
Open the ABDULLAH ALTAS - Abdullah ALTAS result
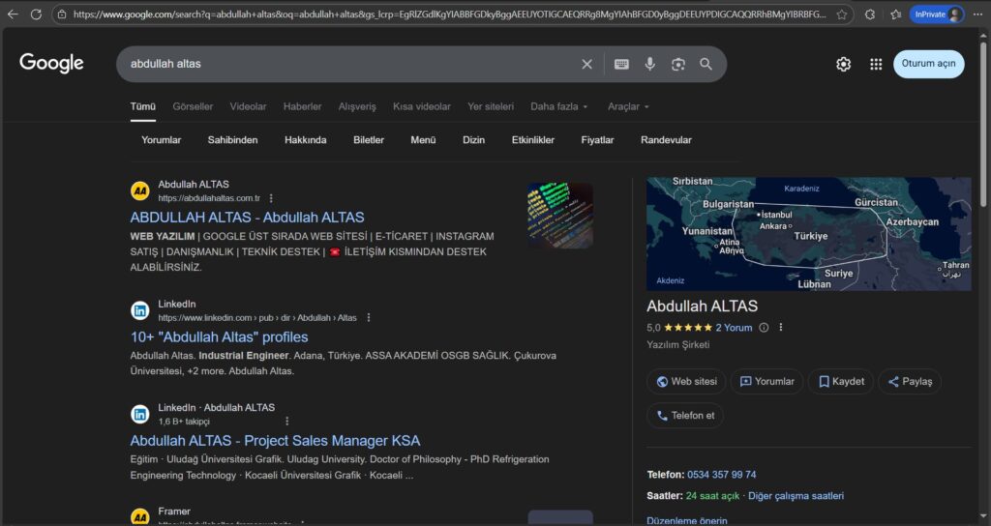[x=247, y=218]
